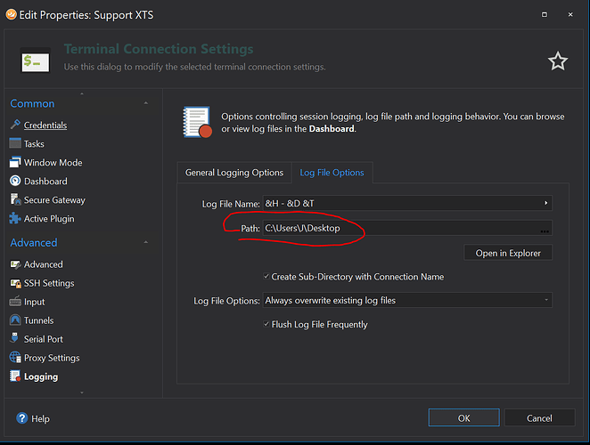Expand the Log File Options dropdown
The image size is (590, 445).
[x=545, y=301]
